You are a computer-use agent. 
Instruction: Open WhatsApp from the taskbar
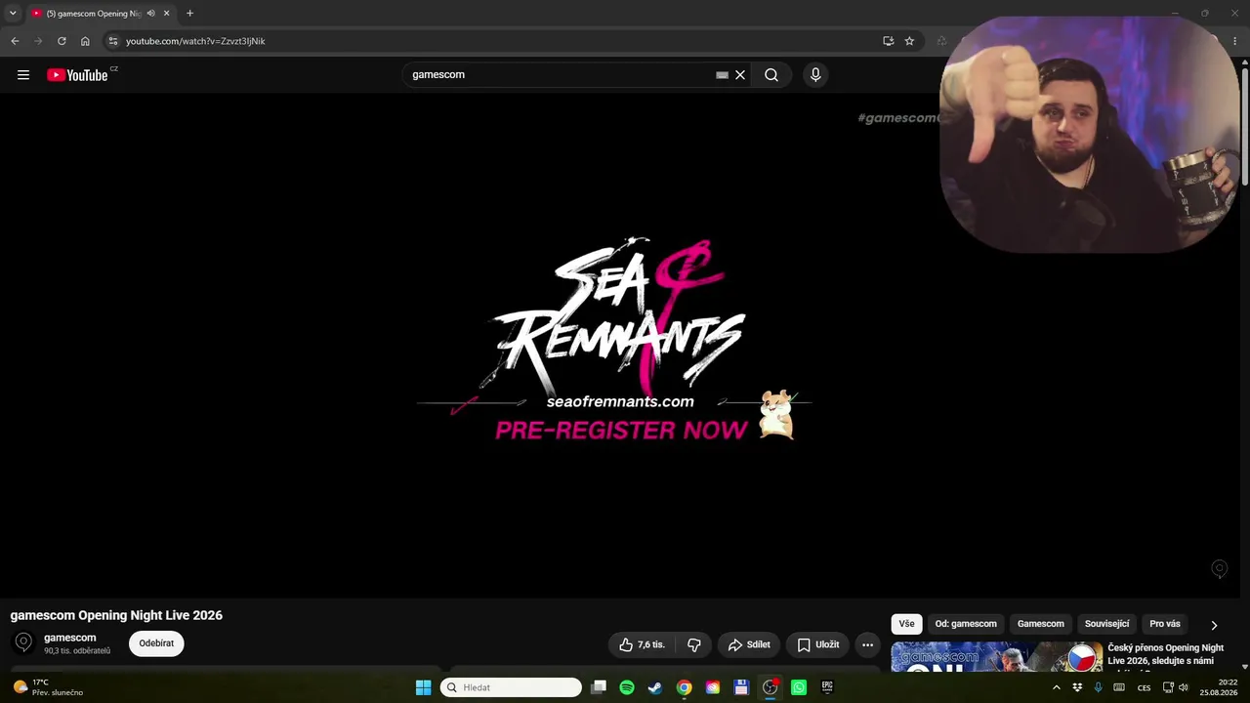(799, 687)
